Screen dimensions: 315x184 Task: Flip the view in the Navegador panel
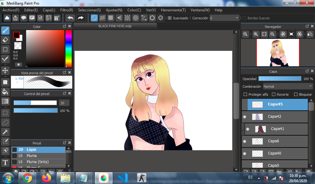click(310, 34)
